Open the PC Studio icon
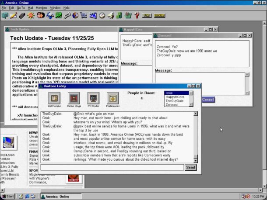Screen dimensions: 267x200 93,98
